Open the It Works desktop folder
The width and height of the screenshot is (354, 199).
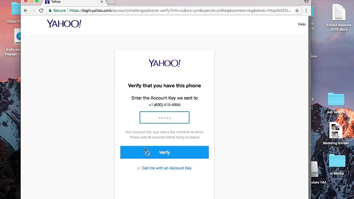tap(337, 165)
